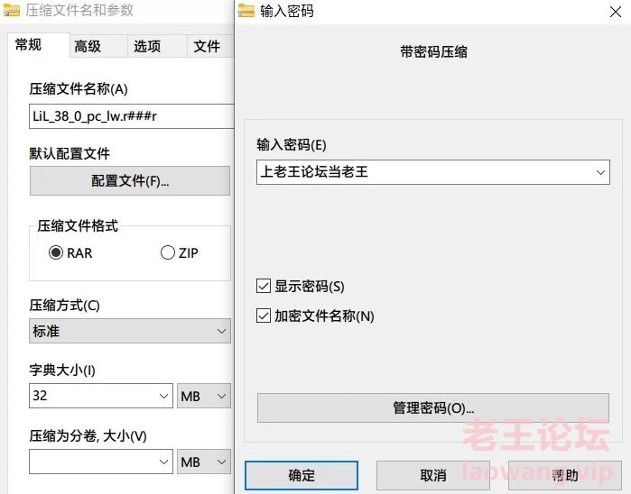The height and width of the screenshot is (494, 631).
Task: Click the 压缩文件格式 group label
Action: (78, 225)
